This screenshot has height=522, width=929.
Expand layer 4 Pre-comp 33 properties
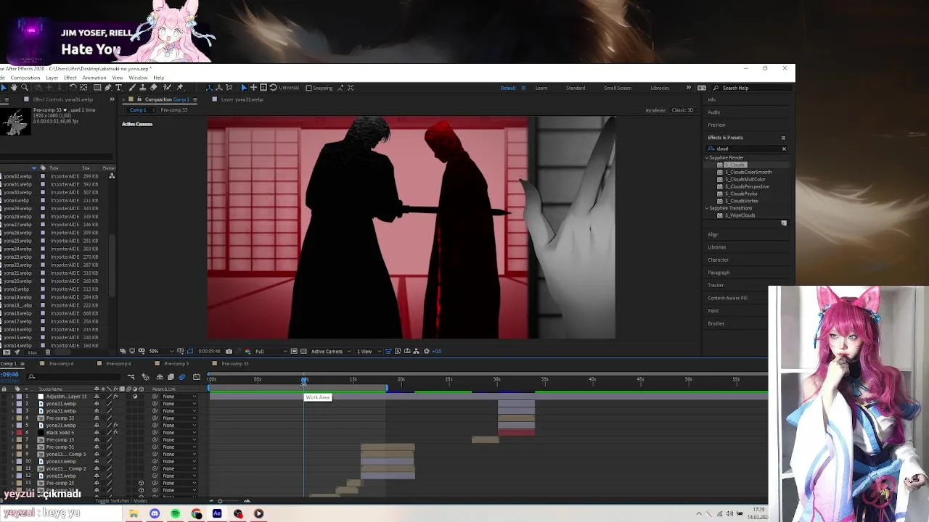(x=12, y=418)
